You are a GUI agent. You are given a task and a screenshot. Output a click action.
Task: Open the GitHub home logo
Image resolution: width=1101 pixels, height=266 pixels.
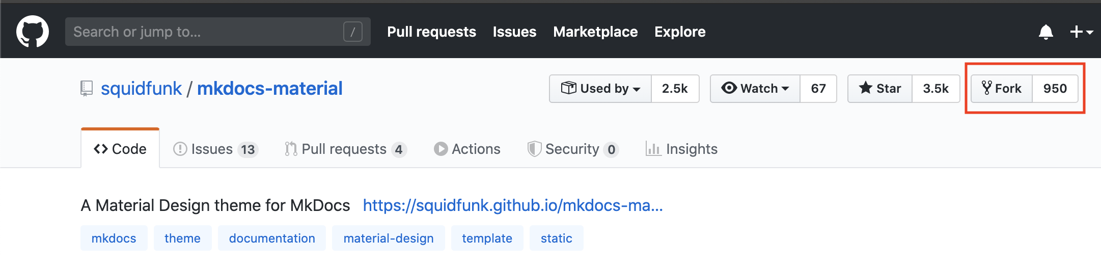coord(33,32)
